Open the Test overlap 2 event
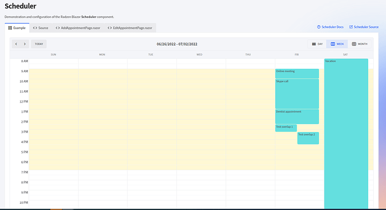Screen dimensions: 386x210 click(x=308, y=138)
